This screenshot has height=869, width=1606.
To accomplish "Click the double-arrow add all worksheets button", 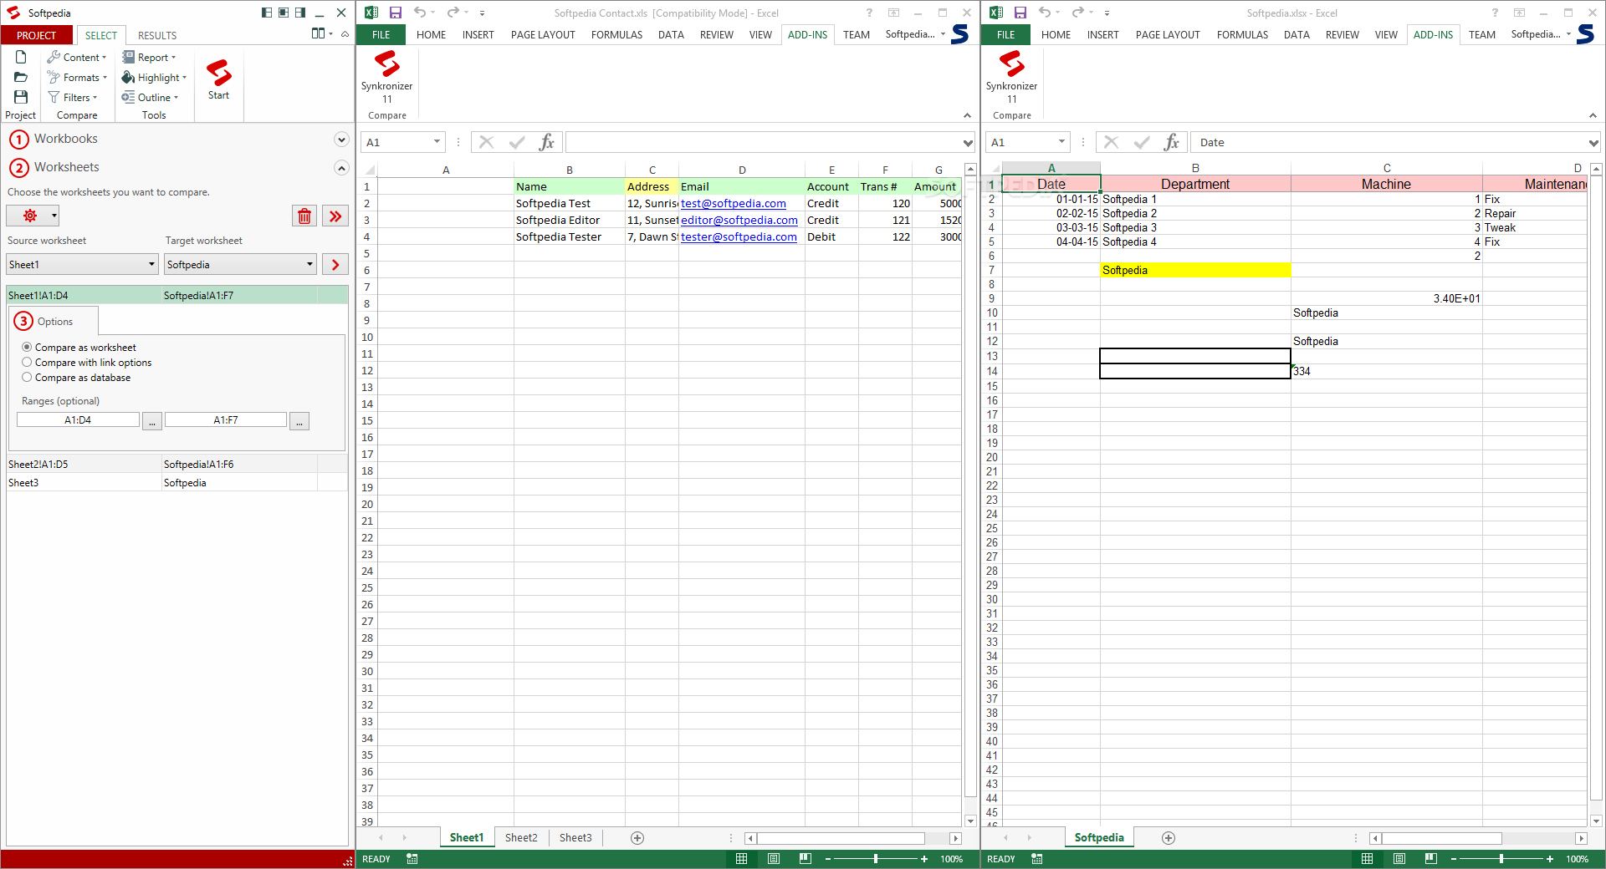I will 335,216.
